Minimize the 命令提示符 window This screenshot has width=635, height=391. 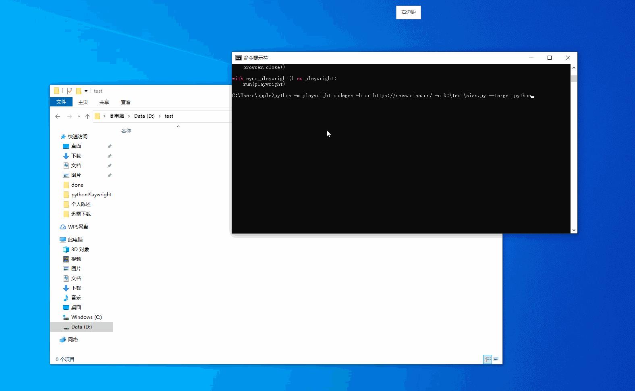point(531,58)
